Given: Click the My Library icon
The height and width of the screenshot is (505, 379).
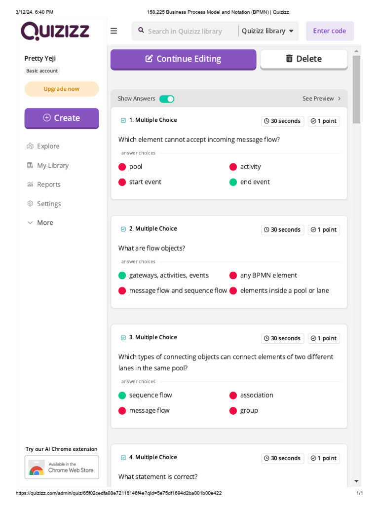Looking at the screenshot, I should (x=30, y=165).
